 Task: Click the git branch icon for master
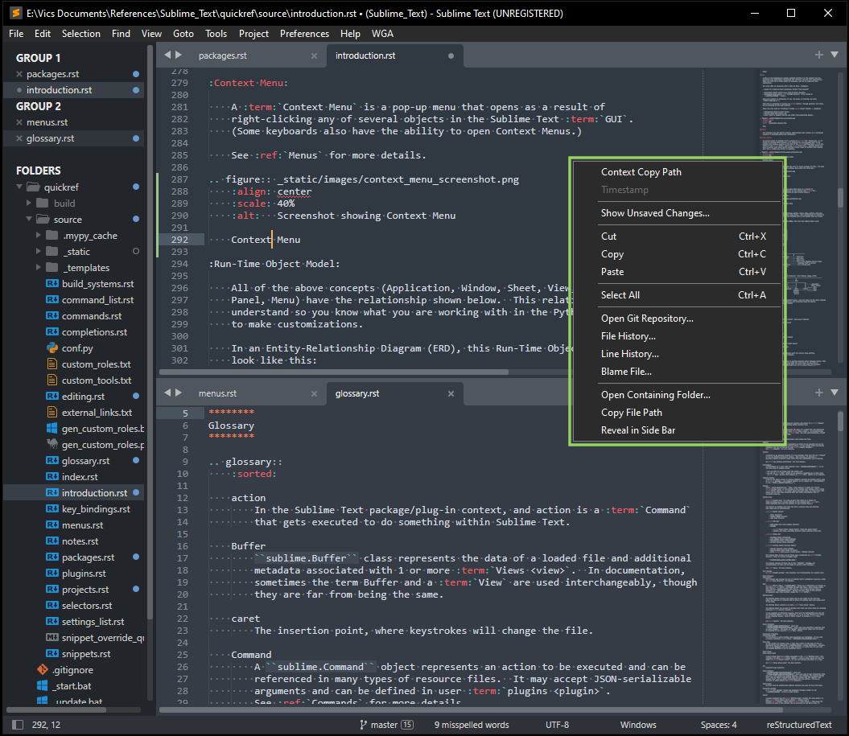click(x=364, y=725)
